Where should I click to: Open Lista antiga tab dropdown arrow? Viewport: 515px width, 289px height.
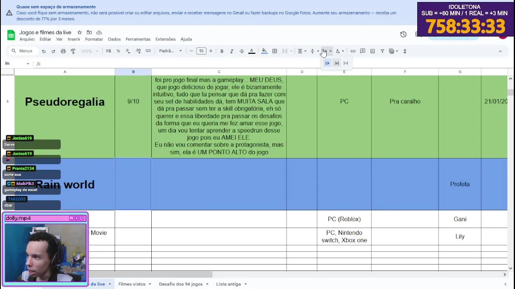coord(245,284)
